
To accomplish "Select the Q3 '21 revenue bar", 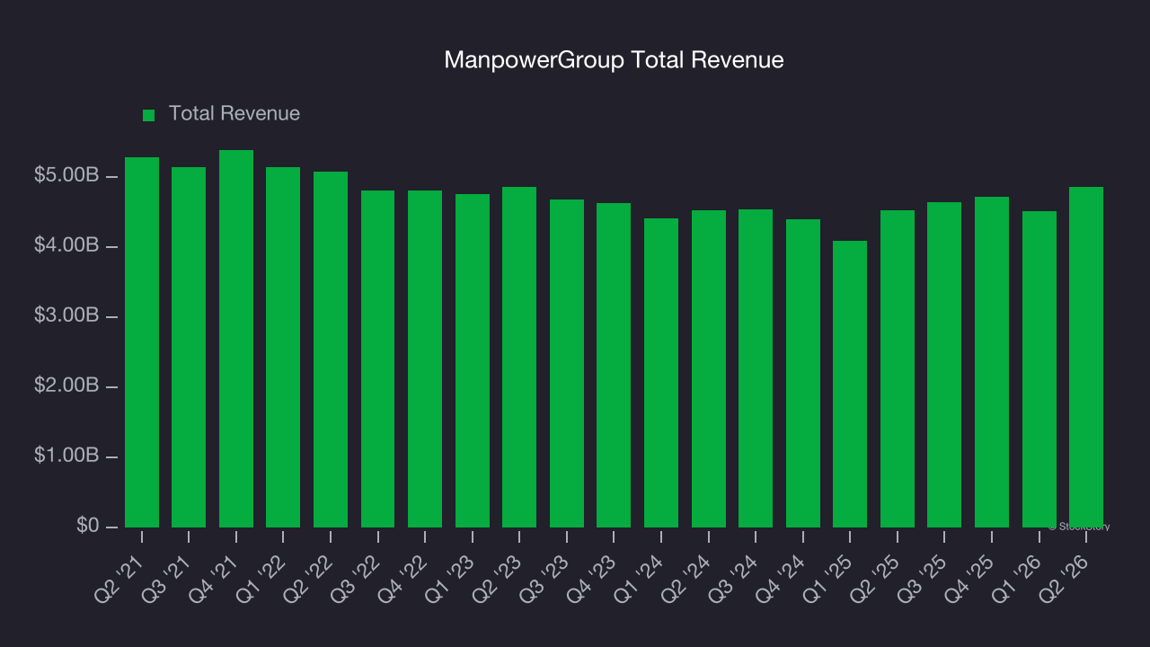I will click(189, 347).
